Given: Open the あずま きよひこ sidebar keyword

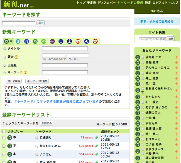Looking at the screenshot, I should (x=156, y=107).
